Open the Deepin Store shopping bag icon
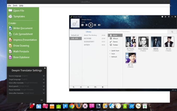This screenshot has height=111, width=177. [52, 106]
